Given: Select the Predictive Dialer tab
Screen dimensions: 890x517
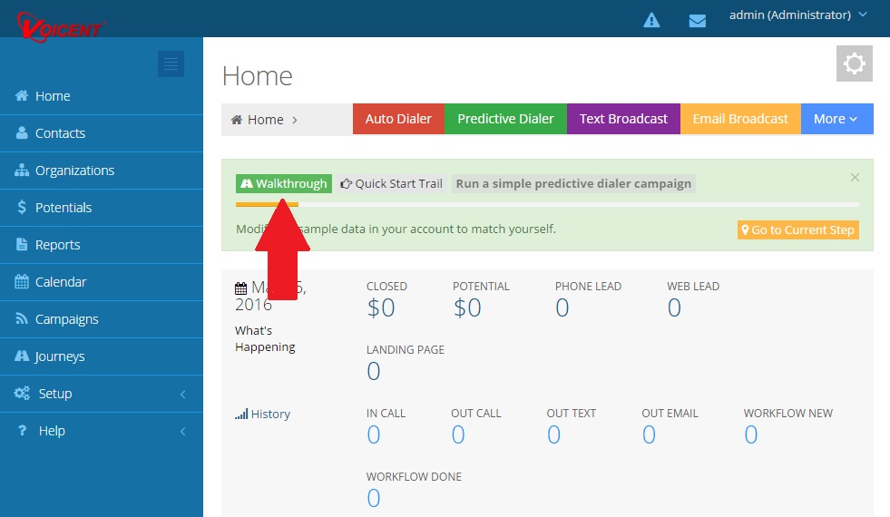Looking at the screenshot, I should tap(505, 119).
